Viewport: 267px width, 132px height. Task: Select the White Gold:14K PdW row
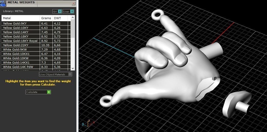36,67
